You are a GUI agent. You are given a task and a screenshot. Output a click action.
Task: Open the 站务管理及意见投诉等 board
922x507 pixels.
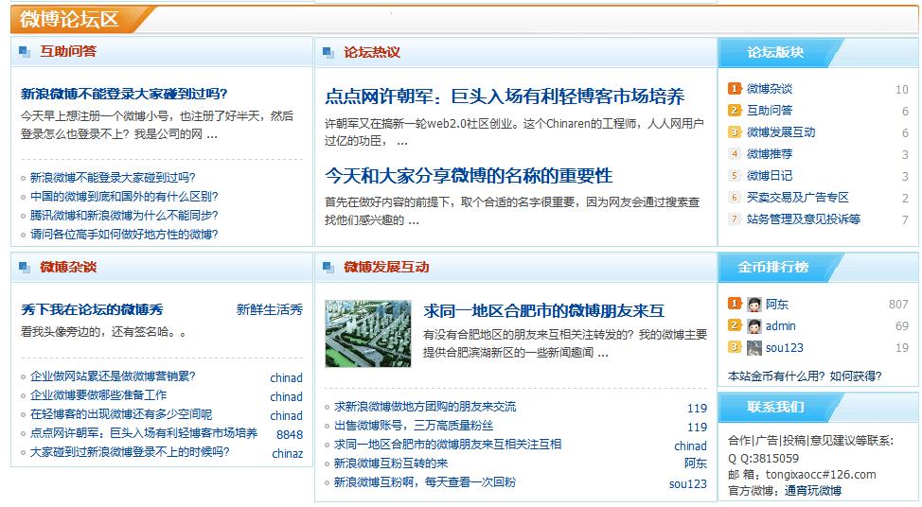click(x=804, y=219)
